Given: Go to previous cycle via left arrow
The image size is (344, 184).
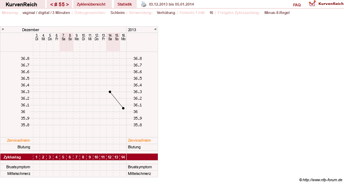Looking at the screenshot, I should [x=52, y=5].
